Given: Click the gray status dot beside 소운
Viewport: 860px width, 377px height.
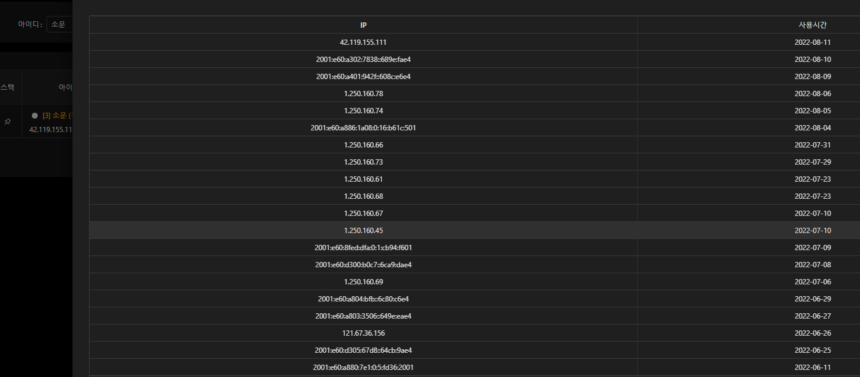Looking at the screenshot, I should point(35,116).
